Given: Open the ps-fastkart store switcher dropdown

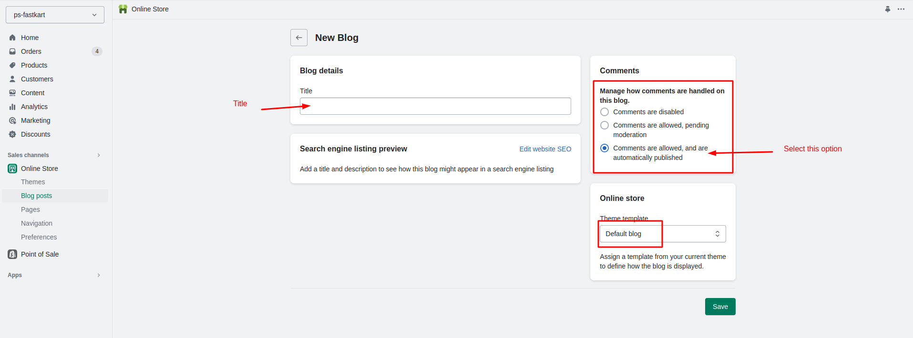Looking at the screenshot, I should (55, 15).
